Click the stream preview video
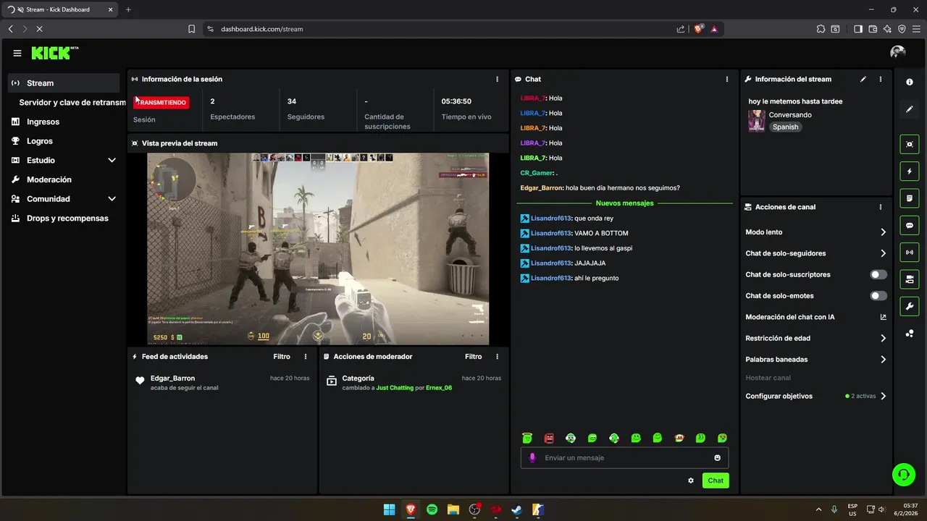Image resolution: width=927 pixels, height=521 pixels. pos(318,248)
